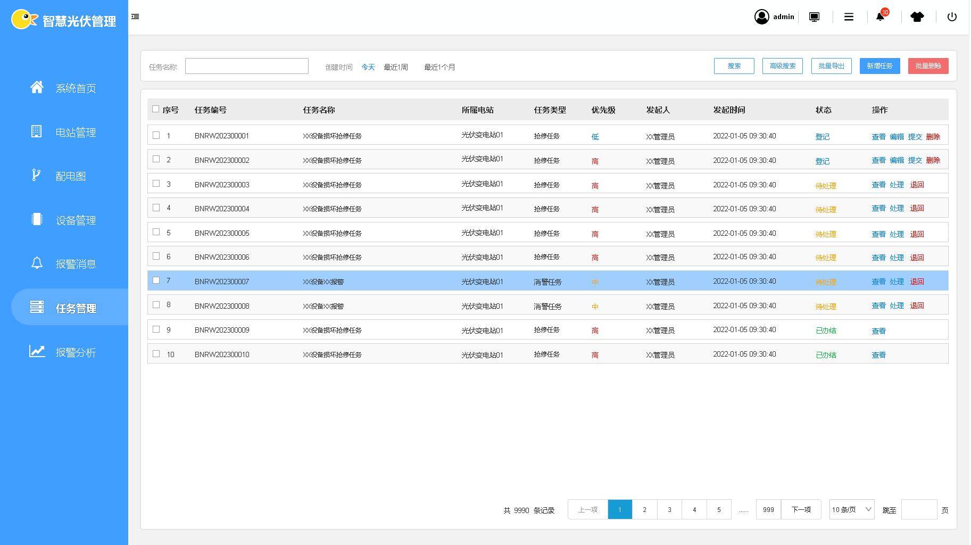Open 设备管理 in the sidebar
Image resolution: width=971 pixels, height=545 pixels.
click(76, 220)
